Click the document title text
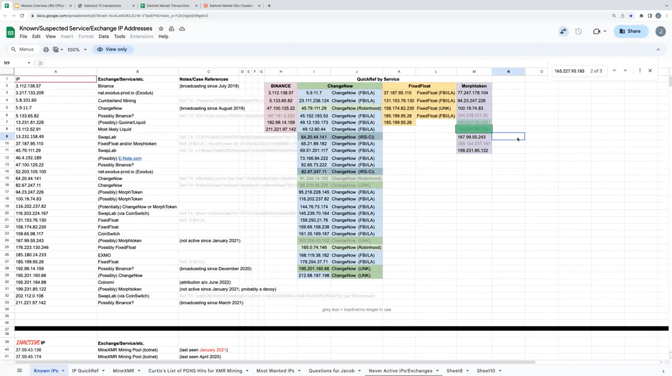672x376 pixels. click(86, 29)
